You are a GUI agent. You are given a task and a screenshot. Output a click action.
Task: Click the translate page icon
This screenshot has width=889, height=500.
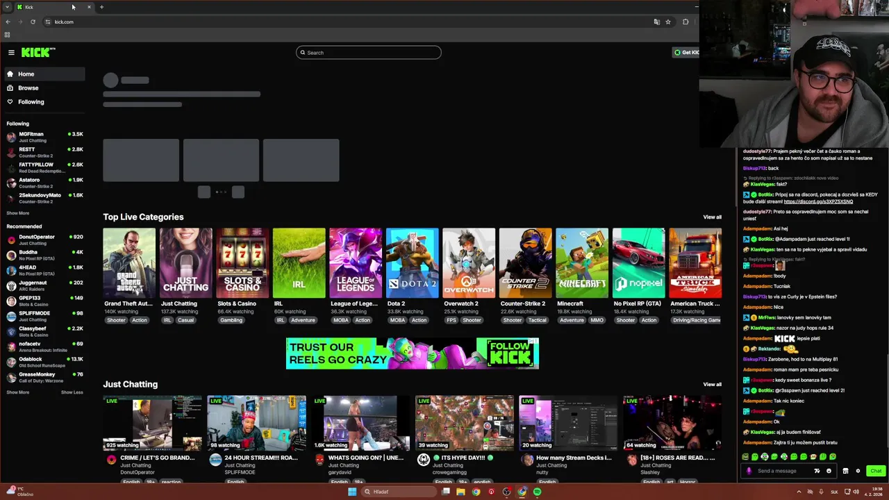(x=656, y=22)
